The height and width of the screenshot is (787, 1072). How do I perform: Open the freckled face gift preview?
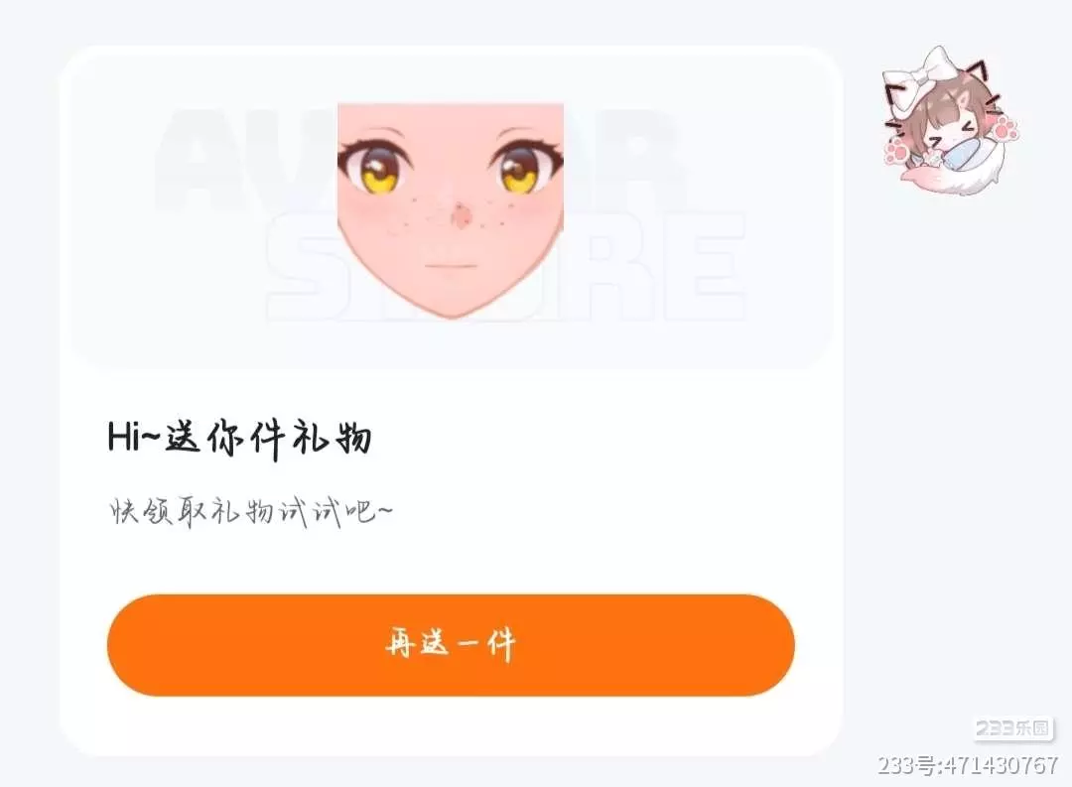451,210
